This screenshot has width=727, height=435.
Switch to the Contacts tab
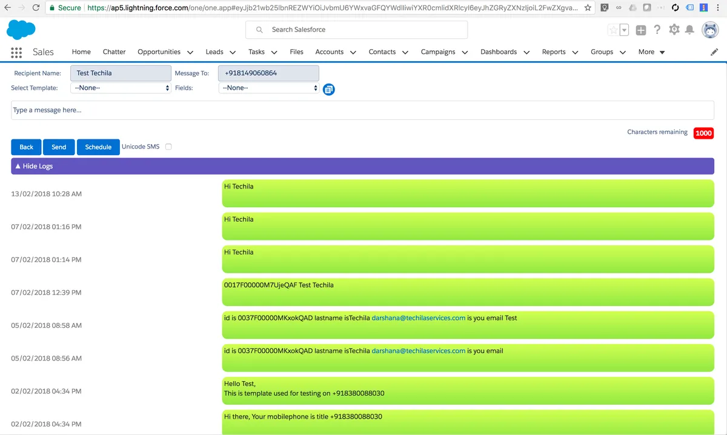(382, 52)
